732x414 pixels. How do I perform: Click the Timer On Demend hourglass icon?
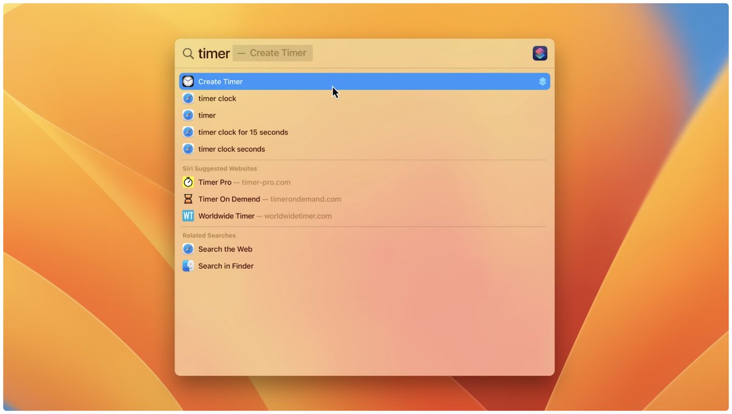point(188,199)
